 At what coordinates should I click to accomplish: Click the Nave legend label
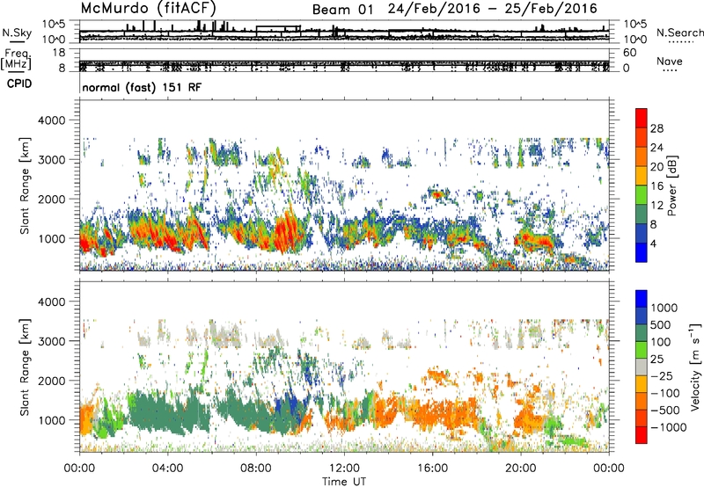click(x=670, y=61)
